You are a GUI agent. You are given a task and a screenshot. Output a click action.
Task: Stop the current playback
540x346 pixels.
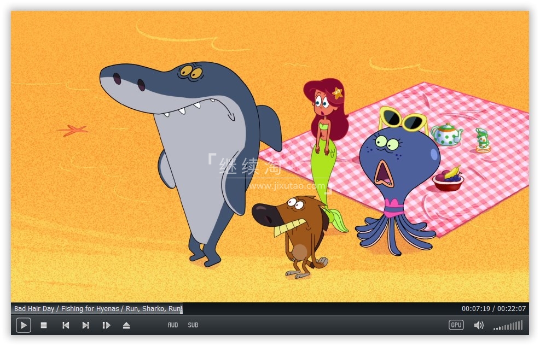coord(44,325)
